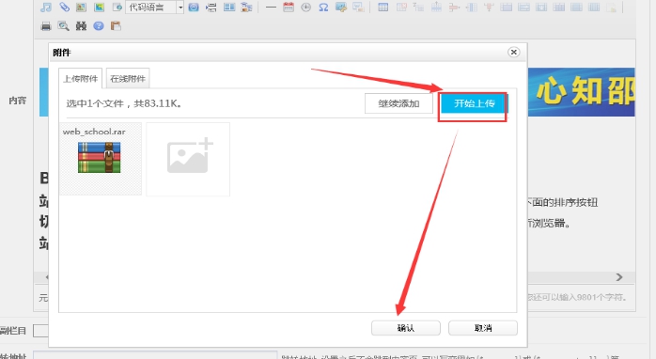The width and height of the screenshot is (656, 359).
Task: Switch to the 上传附件 tab
Action: 80,79
